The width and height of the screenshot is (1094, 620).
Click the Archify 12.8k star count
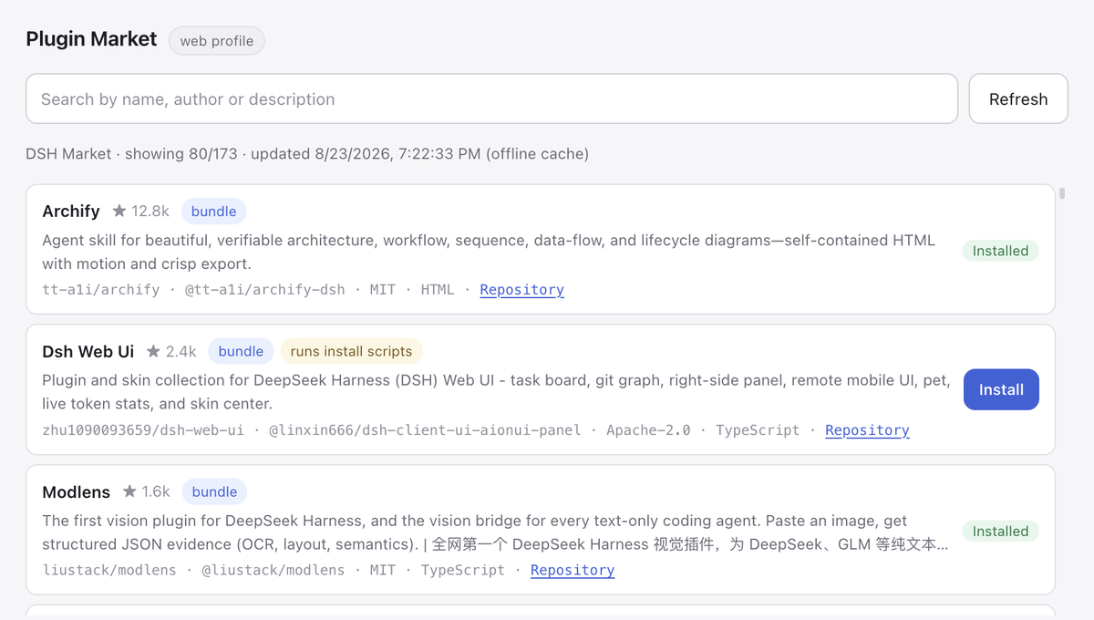[150, 212]
